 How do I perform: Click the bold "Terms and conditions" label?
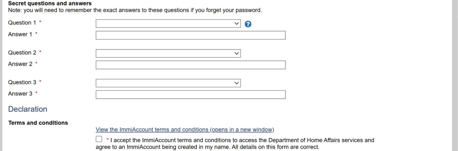coord(38,123)
